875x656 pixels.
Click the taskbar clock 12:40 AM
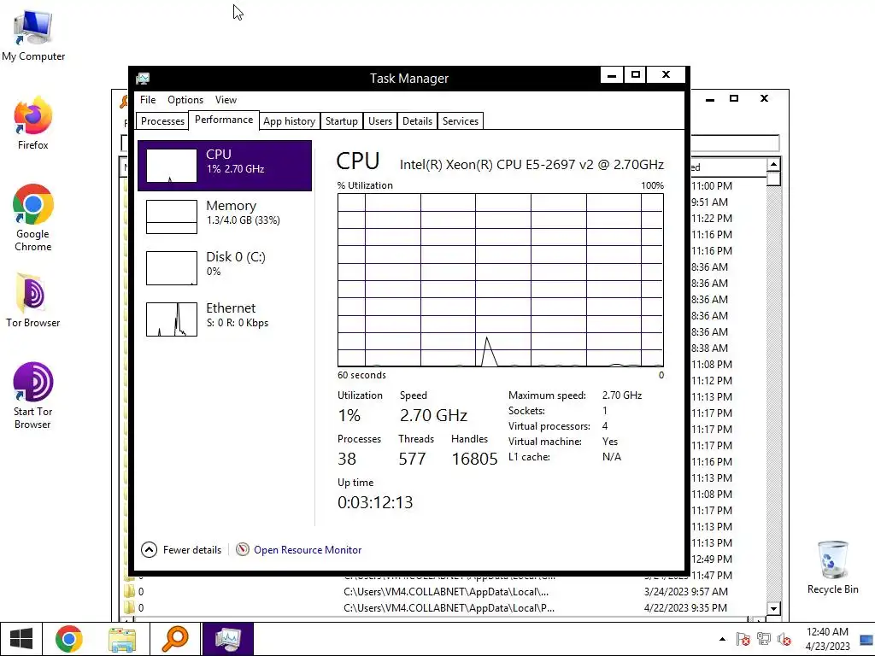pyautogui.click(x=827, y=639)
